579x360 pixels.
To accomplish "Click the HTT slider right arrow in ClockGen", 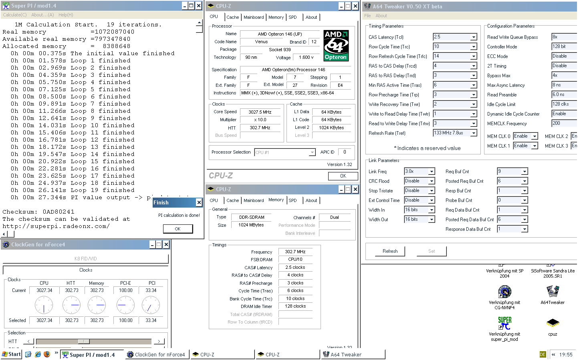I will [x=159, y=341].
